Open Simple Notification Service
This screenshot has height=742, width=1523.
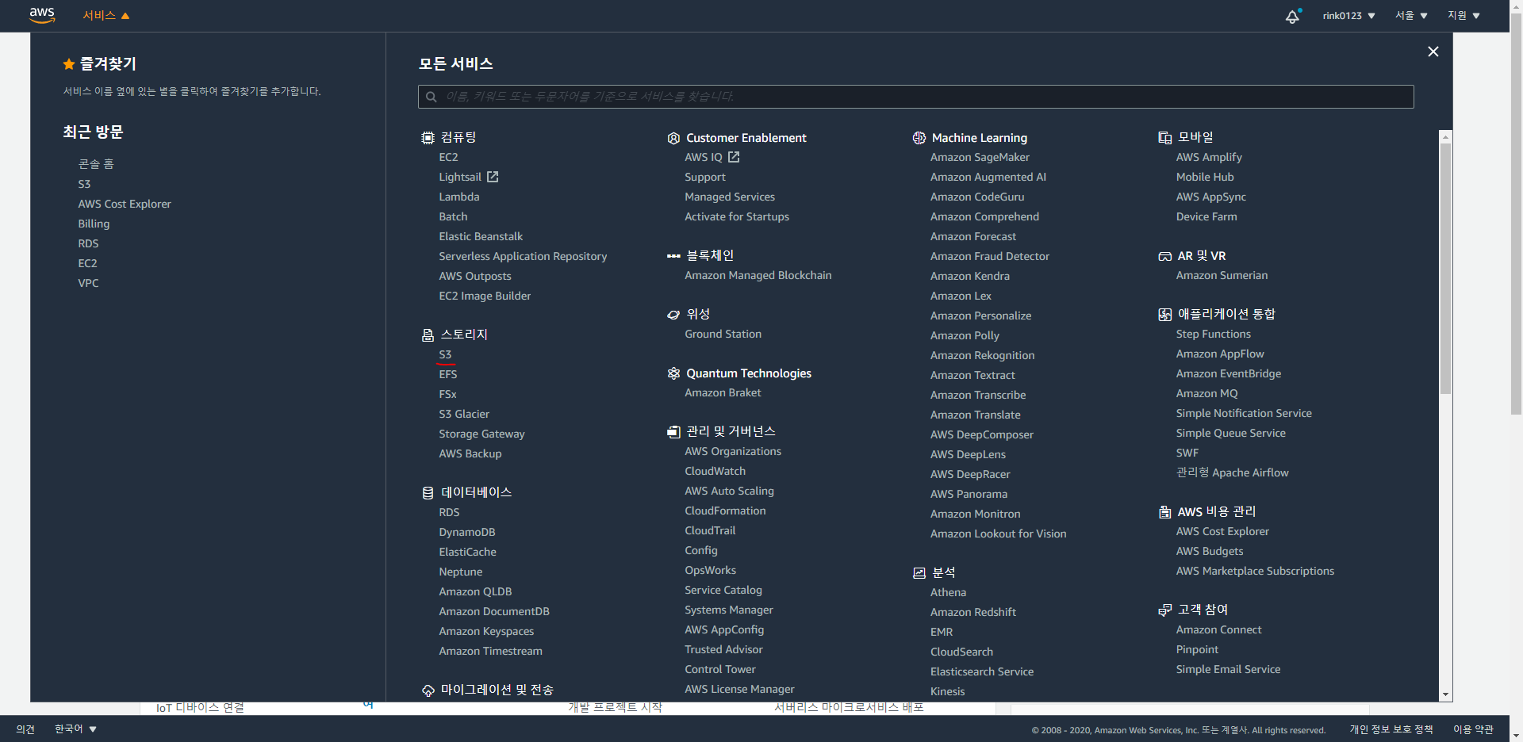[x=1244, y=413]
